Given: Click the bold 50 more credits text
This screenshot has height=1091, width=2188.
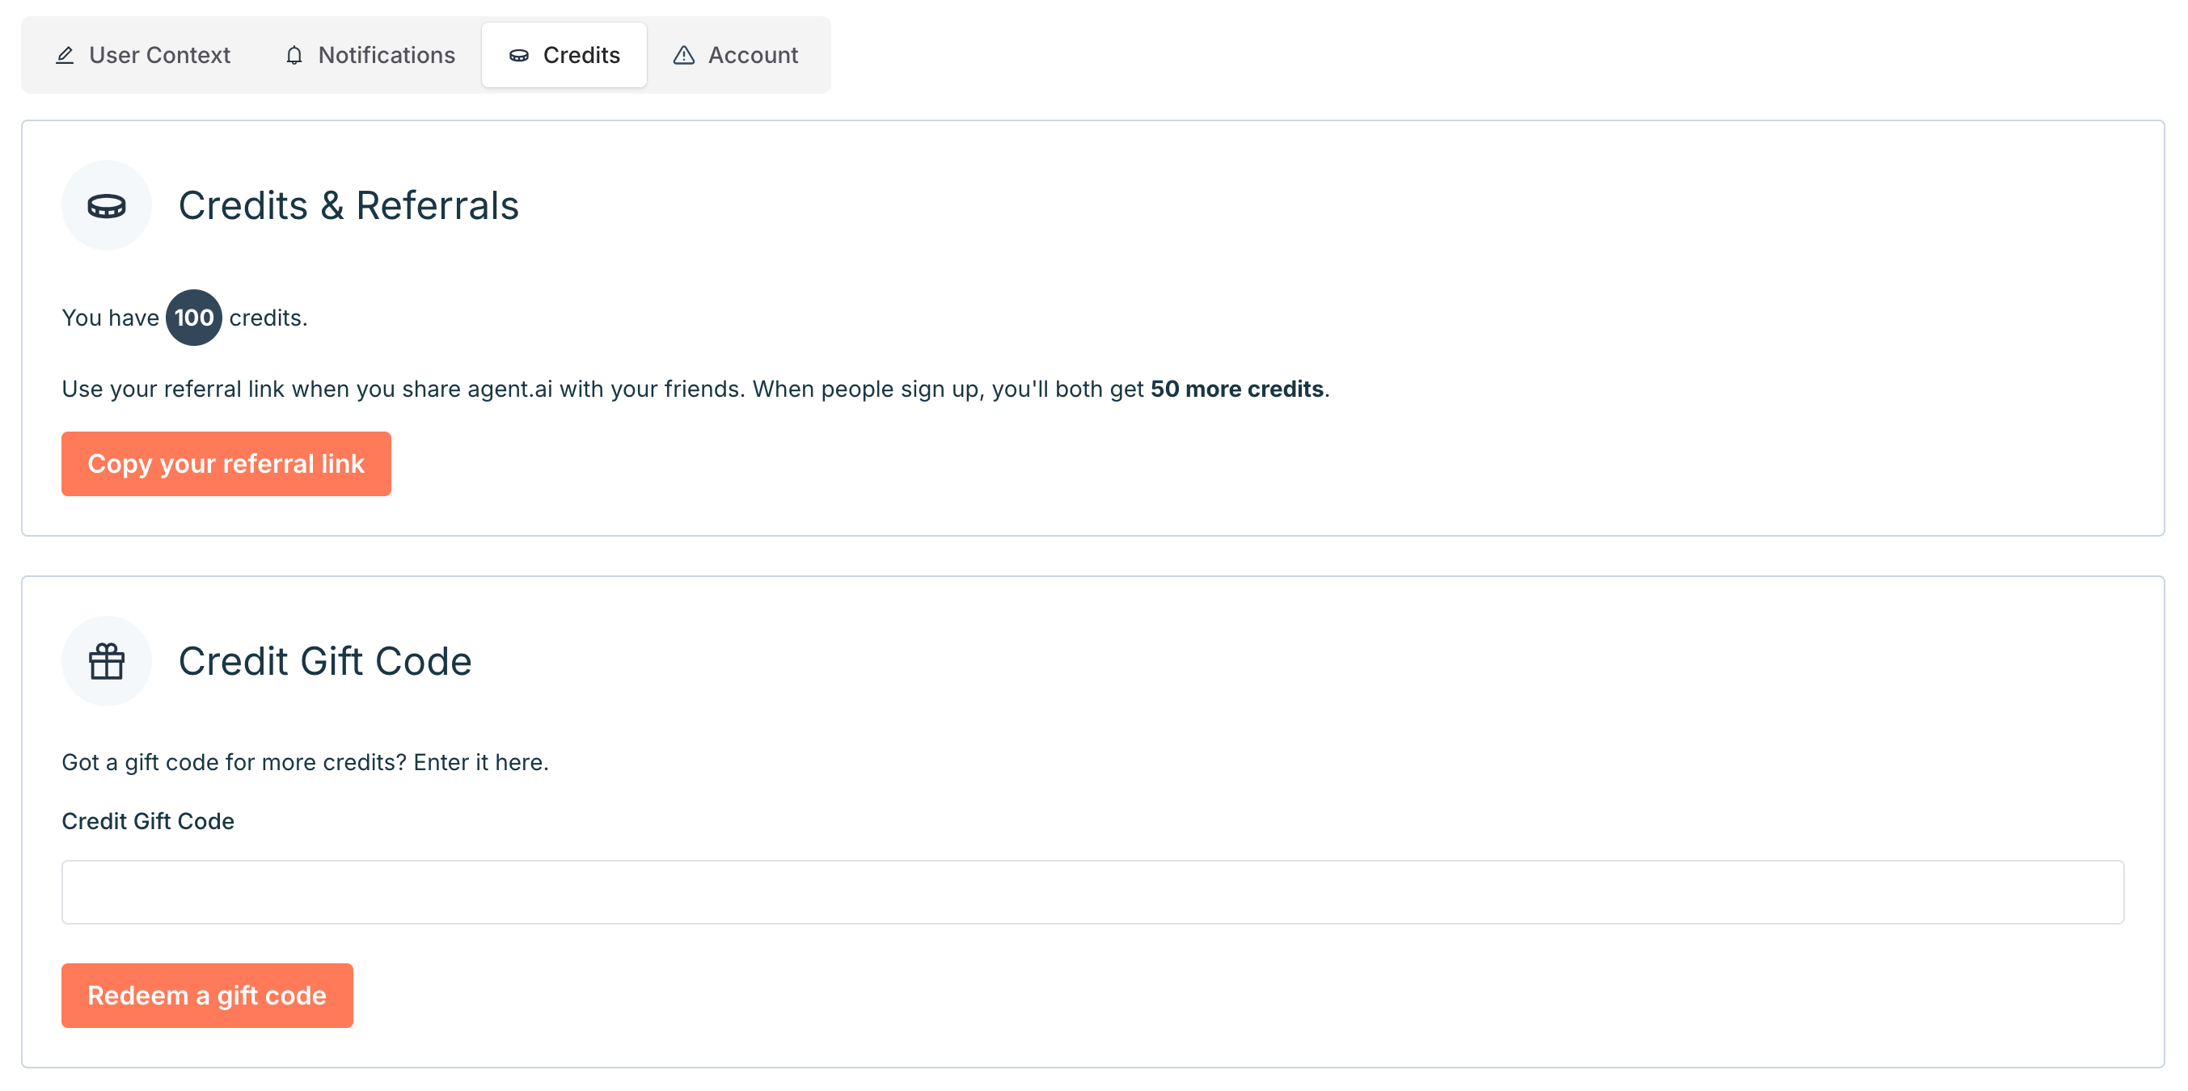Looking at the screenshot, I should tap(1236, 389).
